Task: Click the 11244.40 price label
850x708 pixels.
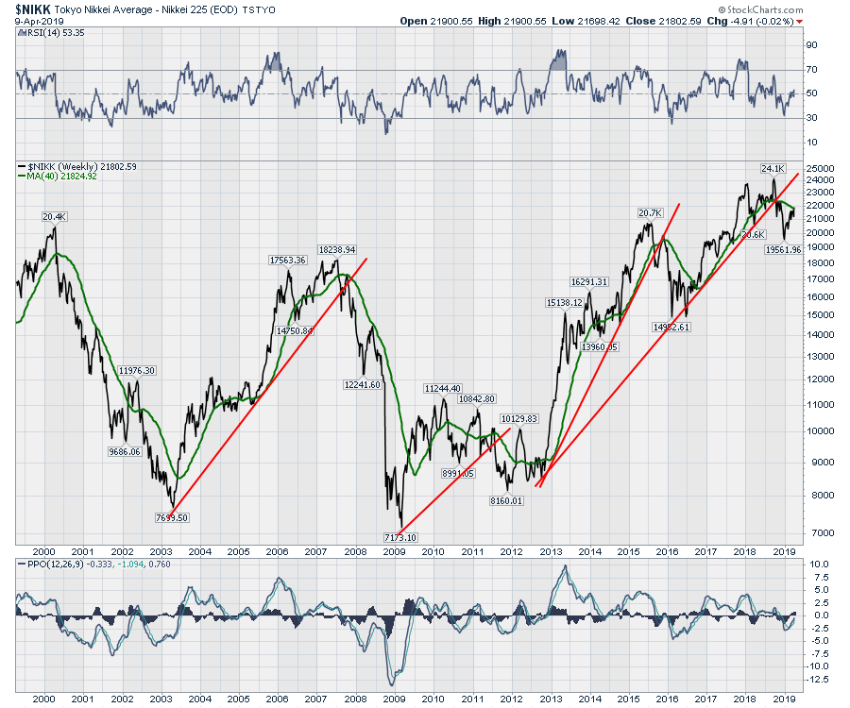Action: coord(443,389)
